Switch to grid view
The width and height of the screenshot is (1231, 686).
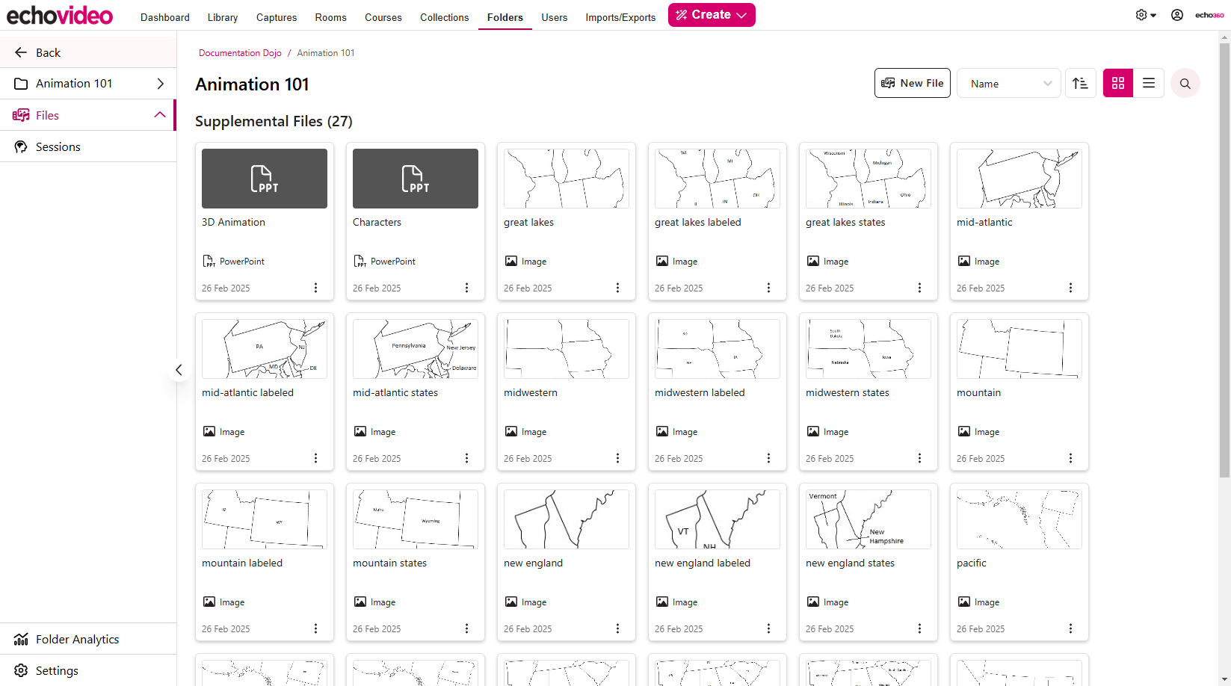[1118, 83]
